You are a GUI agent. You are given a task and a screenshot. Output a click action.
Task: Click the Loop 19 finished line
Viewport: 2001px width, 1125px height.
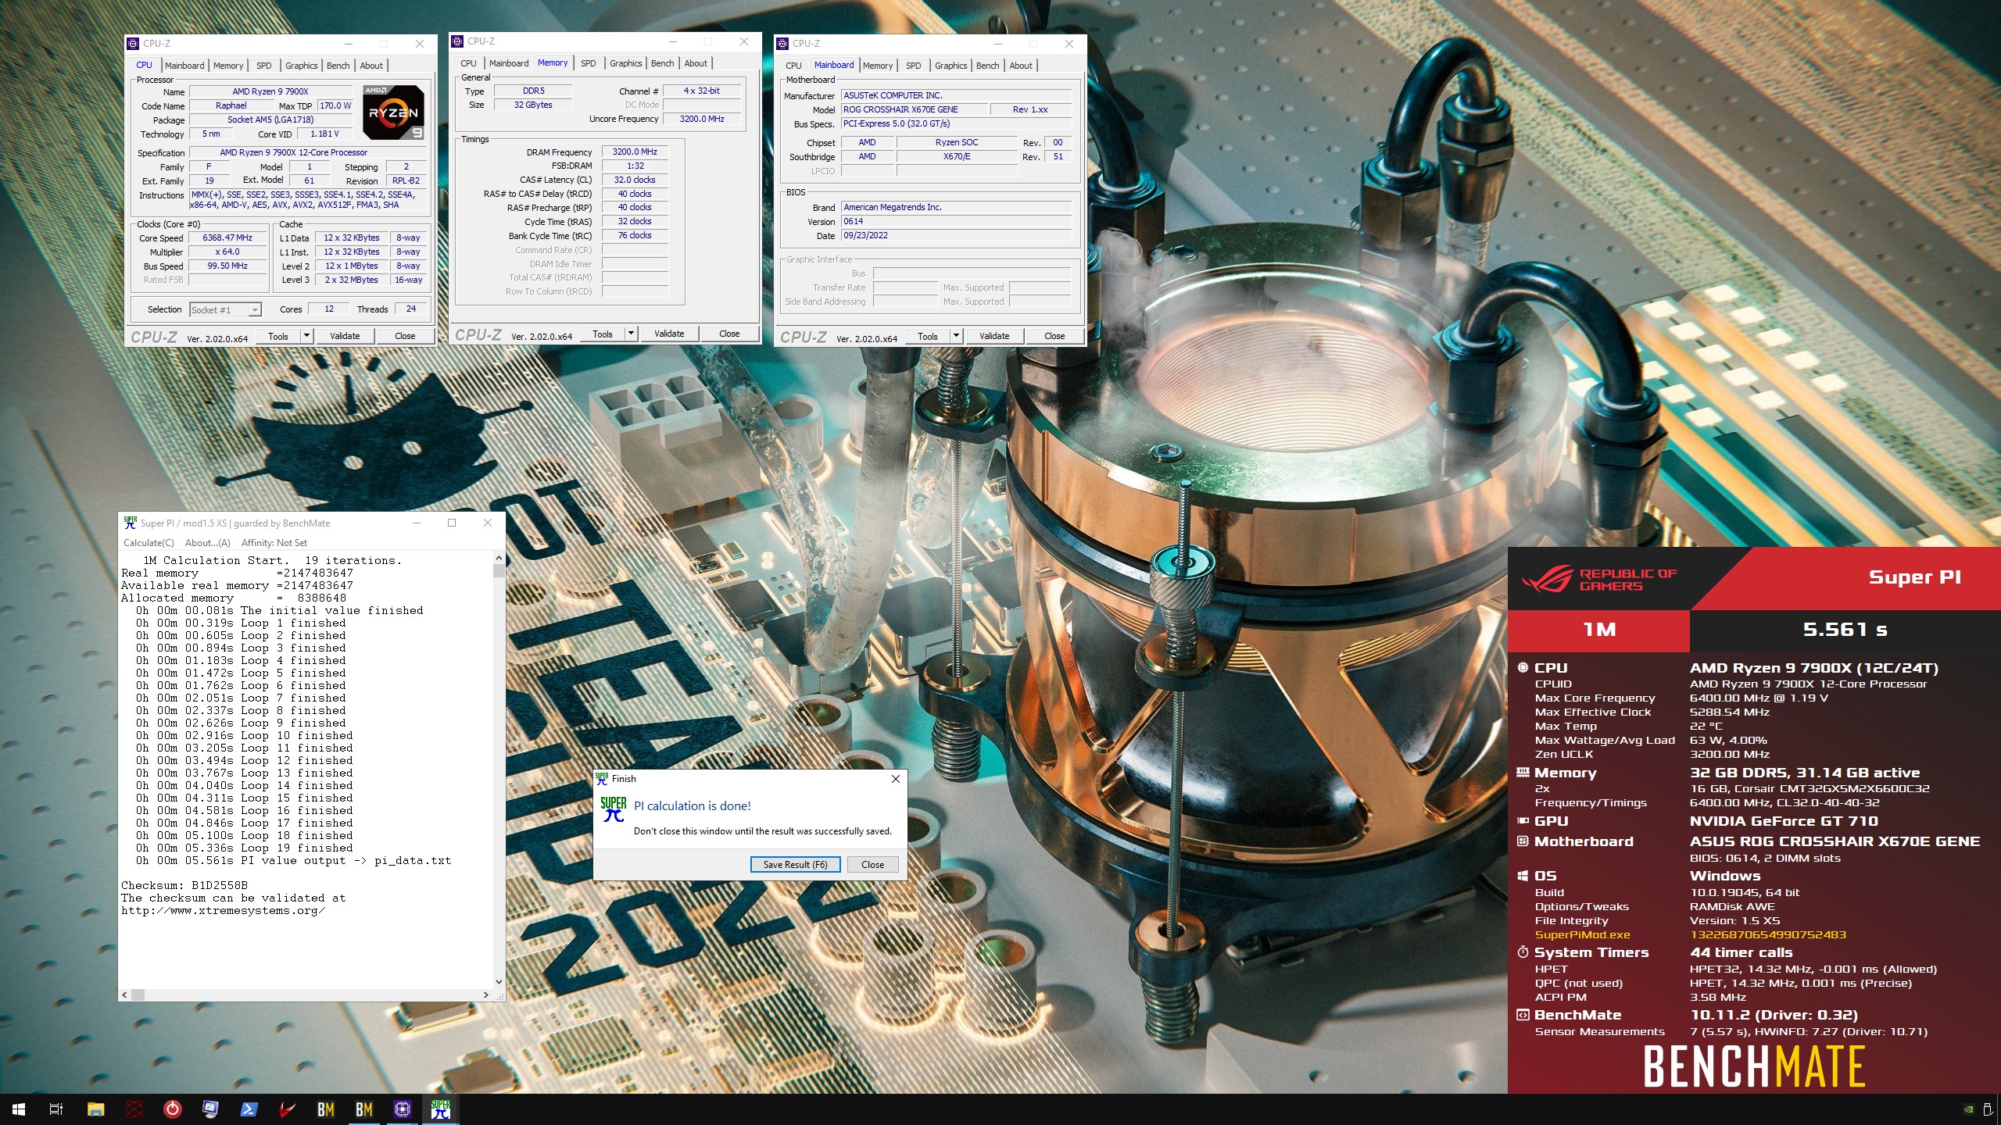coord(245,848)
